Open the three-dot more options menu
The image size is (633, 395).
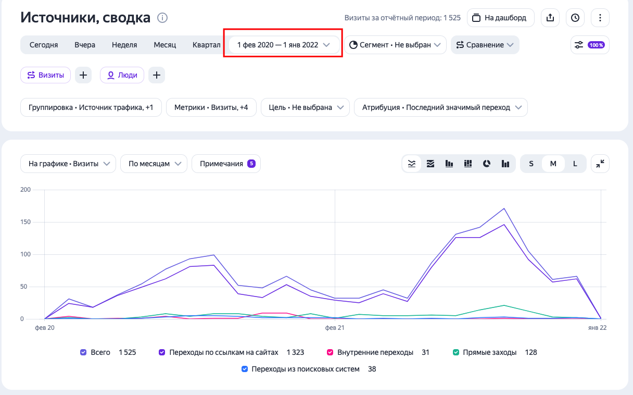pos(600,18)
